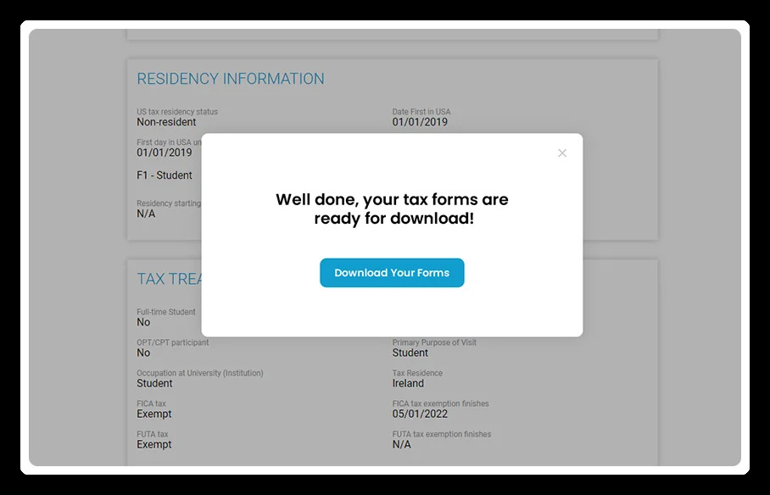Select the Tax Residence value Ireland
Image resolution: width=770 pixels, height=495 pixels.
point(408,383)
